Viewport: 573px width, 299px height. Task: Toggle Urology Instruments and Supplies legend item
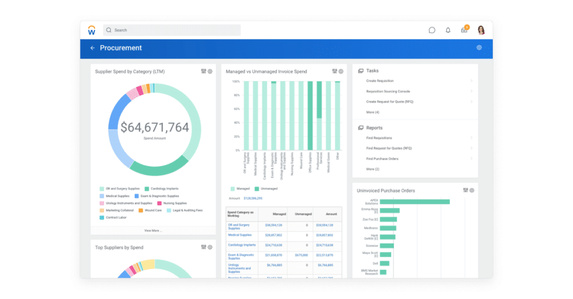click(x=126, y=203)
